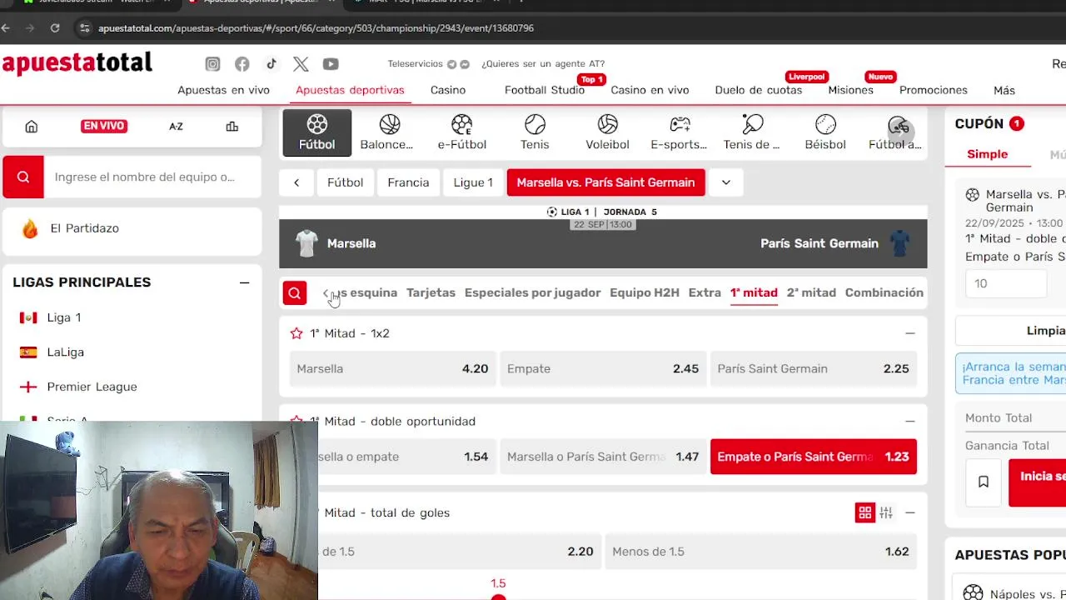This screenshot has width=1066, height=600.
Task: Bet on Menos de 1.5 at 1.62
Action: 760,552
